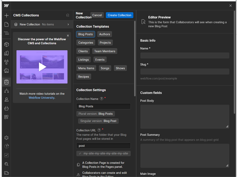Open the video tutorials camera icon
The width and height of the screenshot is (237, 177).
[6, 173]
